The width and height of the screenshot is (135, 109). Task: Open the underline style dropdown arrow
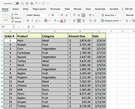[40, 21]
